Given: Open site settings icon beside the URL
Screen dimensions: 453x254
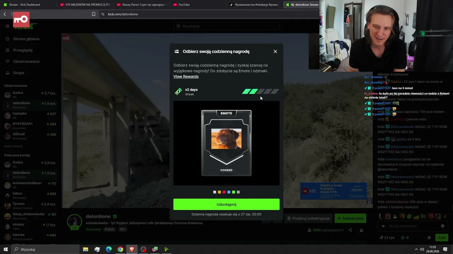Looking at the screenshot, I should point(103,14).
